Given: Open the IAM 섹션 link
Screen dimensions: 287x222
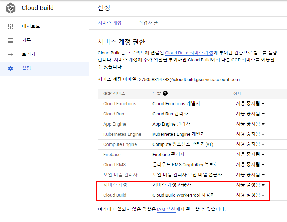Looking at the screenshot, I should 166,209.
